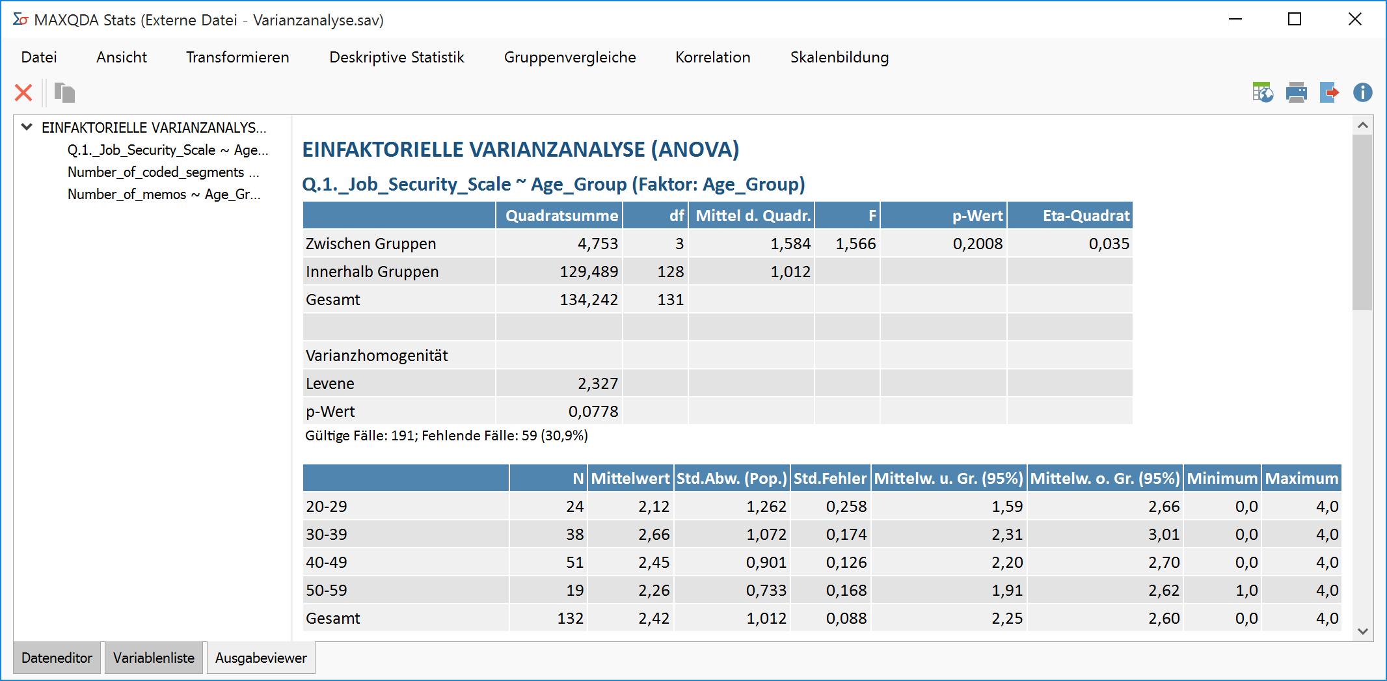
Task: Select Number_of_coded_segments tree entry
Action: [163, 172]
